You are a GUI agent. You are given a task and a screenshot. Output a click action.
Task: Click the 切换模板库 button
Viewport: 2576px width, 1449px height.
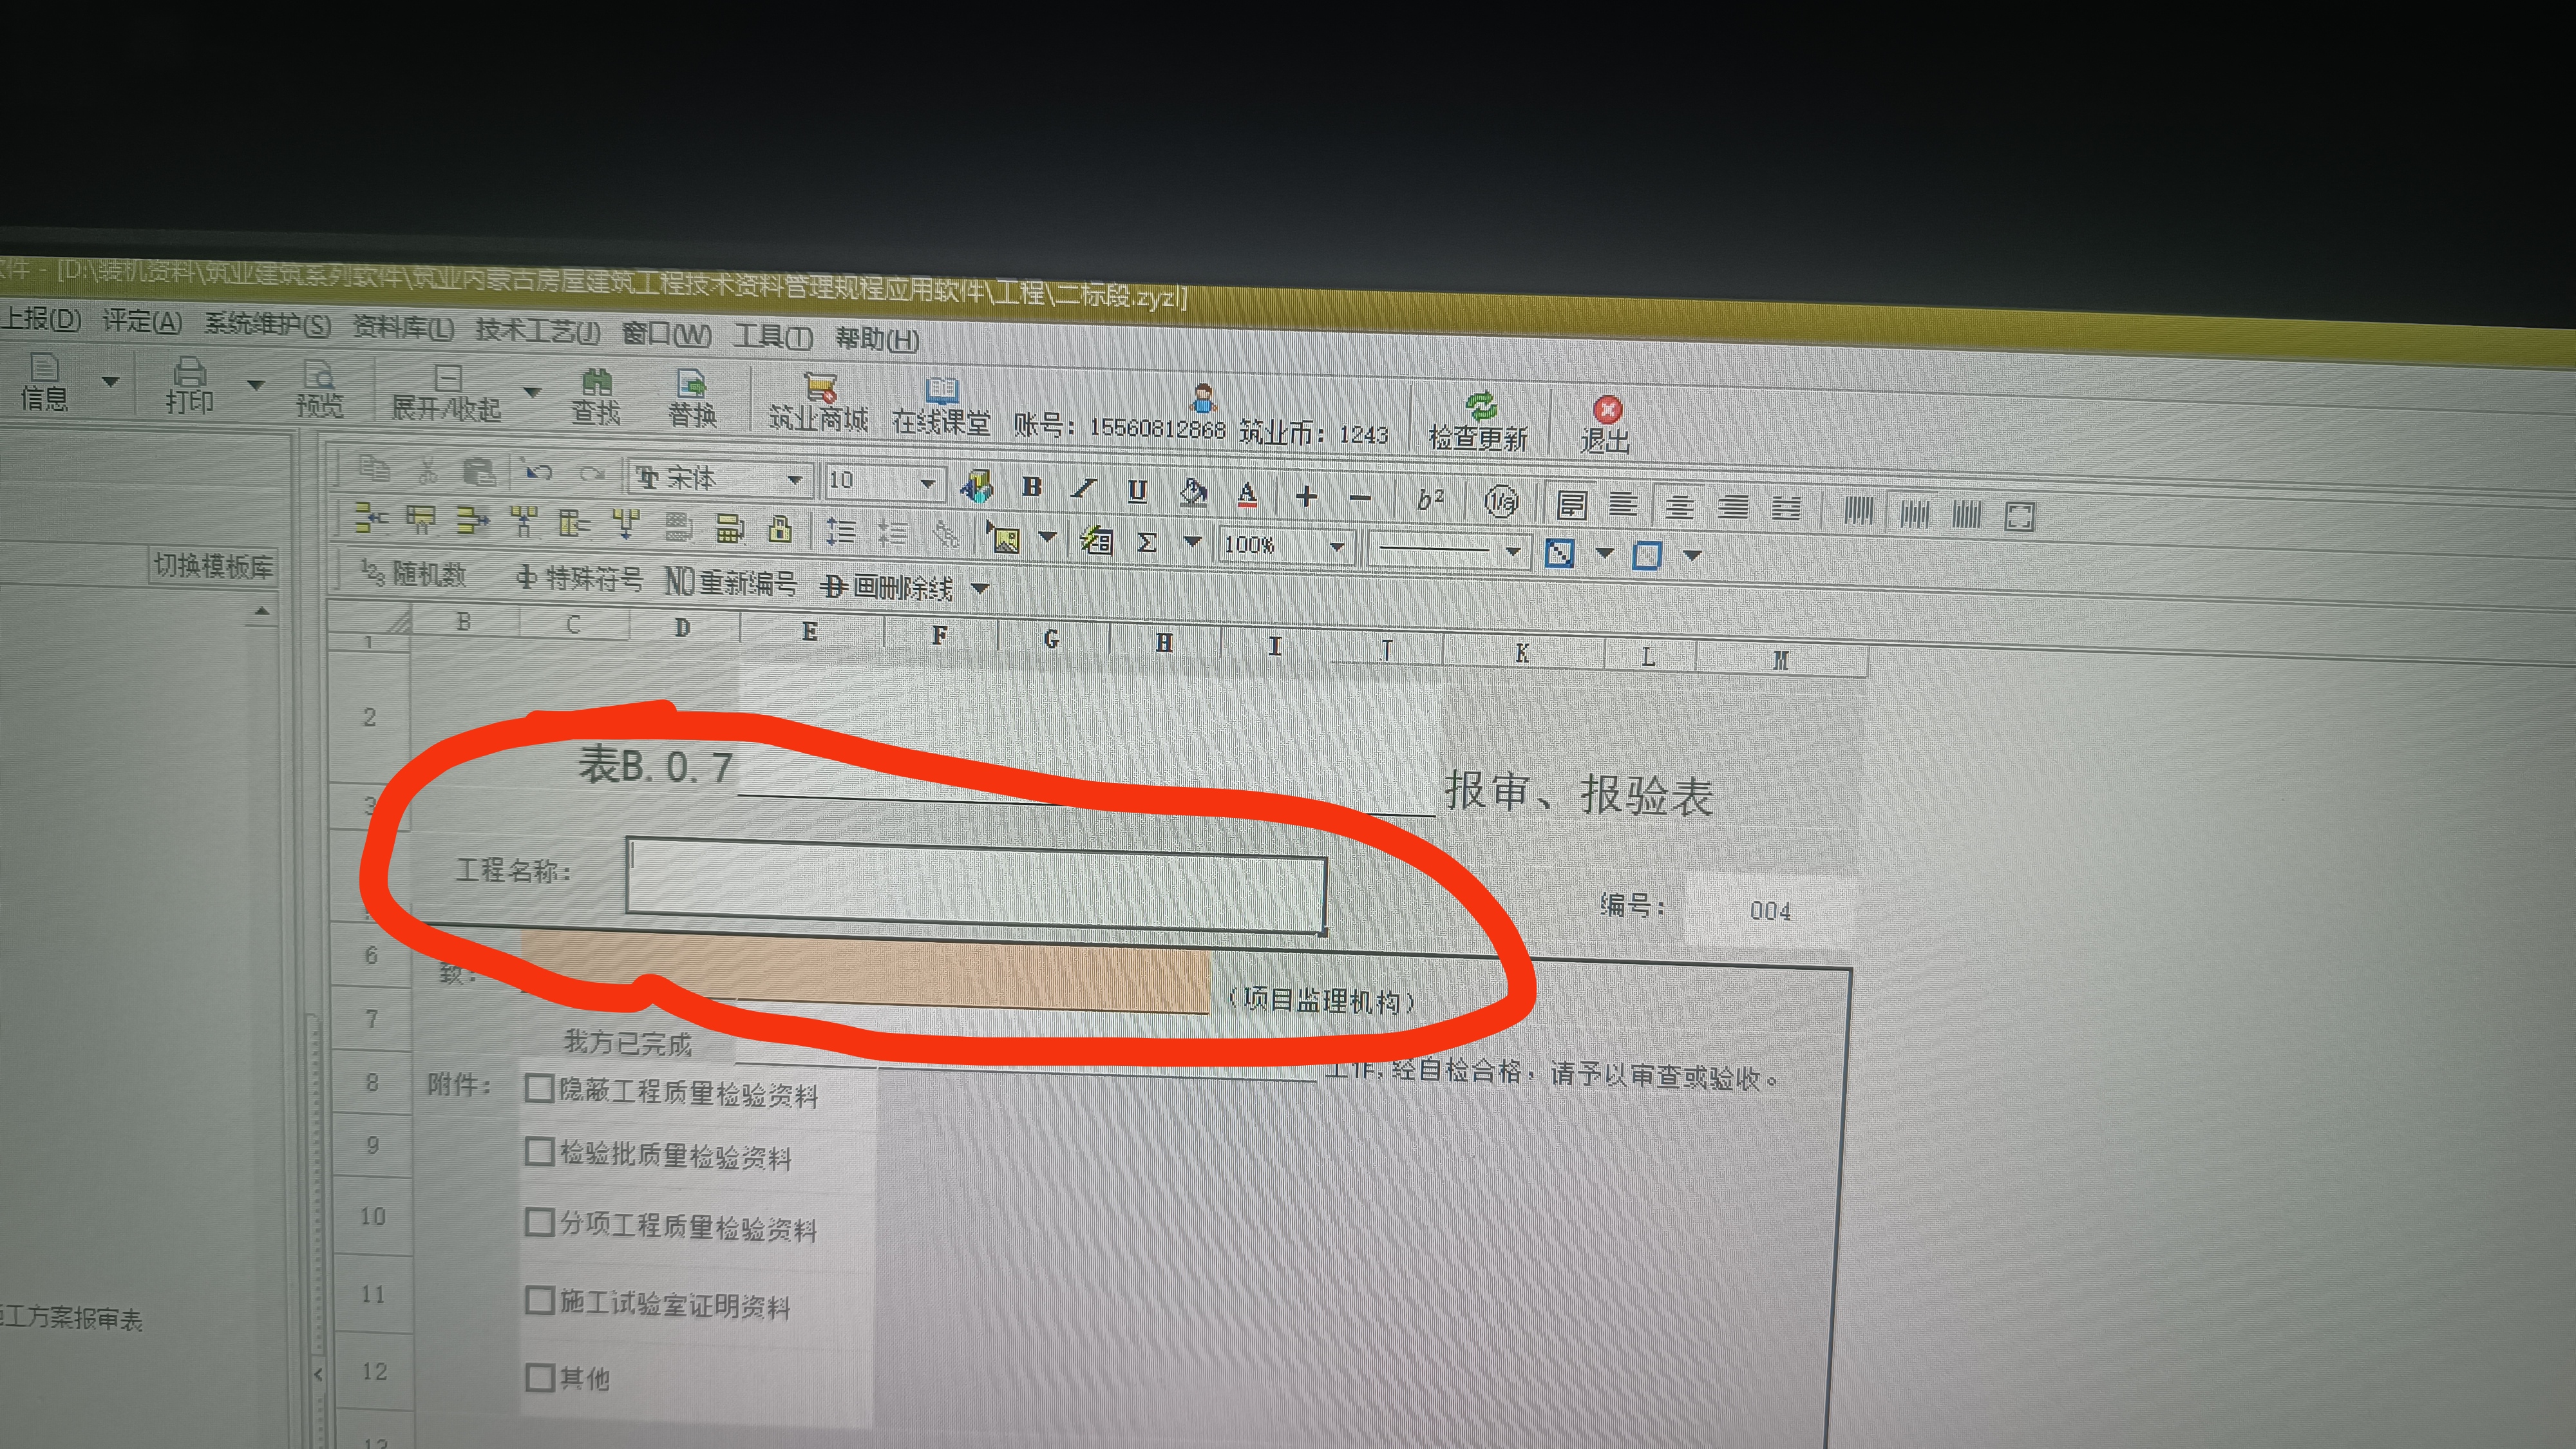click(x=213, y=567)
